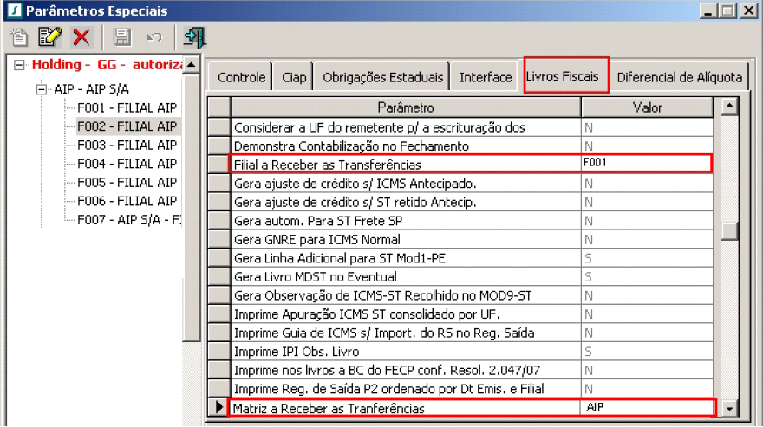The width and height of the screenshot is (763, 427).
Task: Click the New record toolbar icon
Action: pyautogui.click(x=19, y=37)
